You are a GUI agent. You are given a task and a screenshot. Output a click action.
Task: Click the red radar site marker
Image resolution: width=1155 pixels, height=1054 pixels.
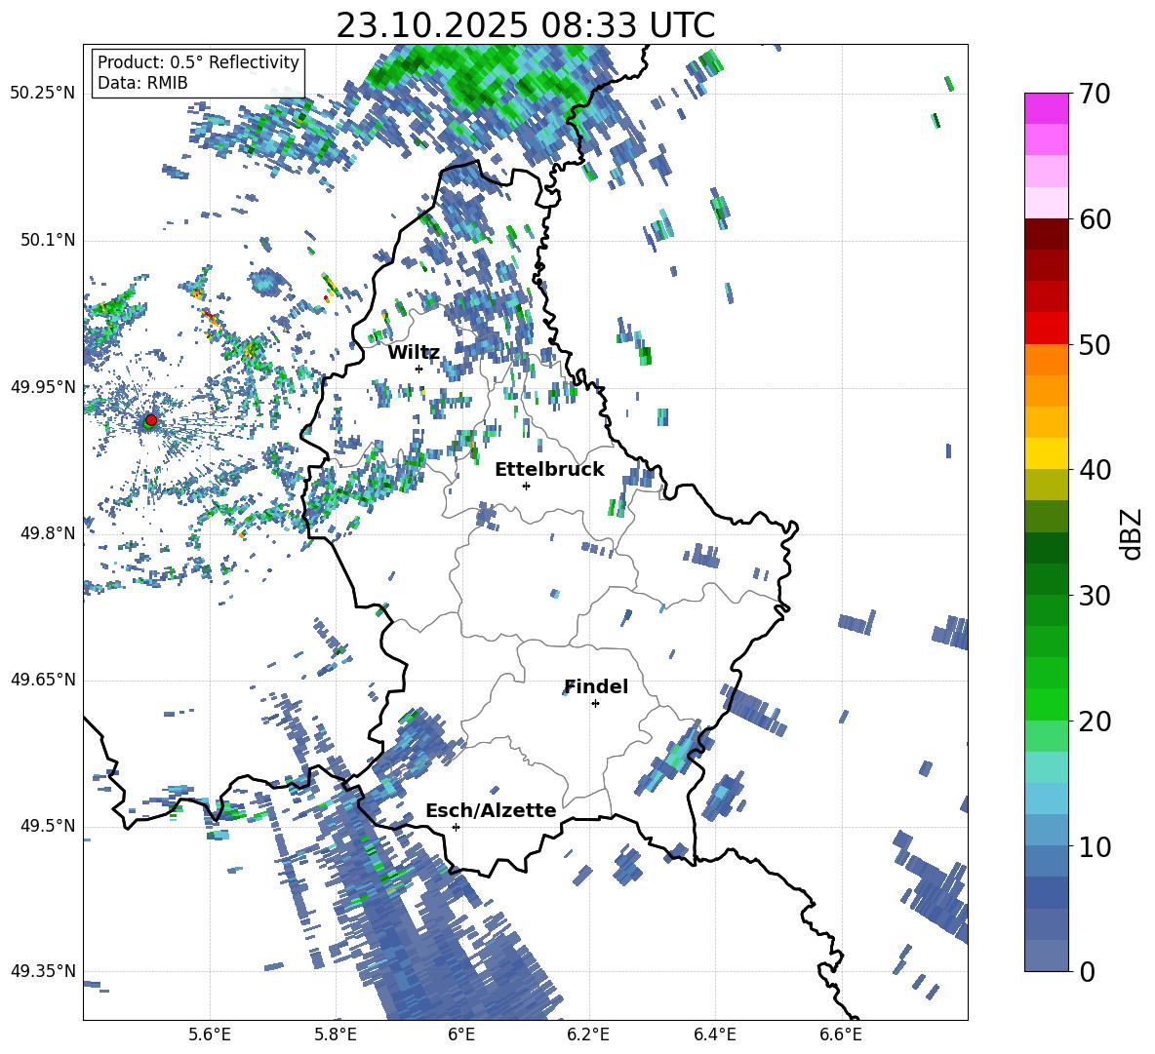point(151,419)
